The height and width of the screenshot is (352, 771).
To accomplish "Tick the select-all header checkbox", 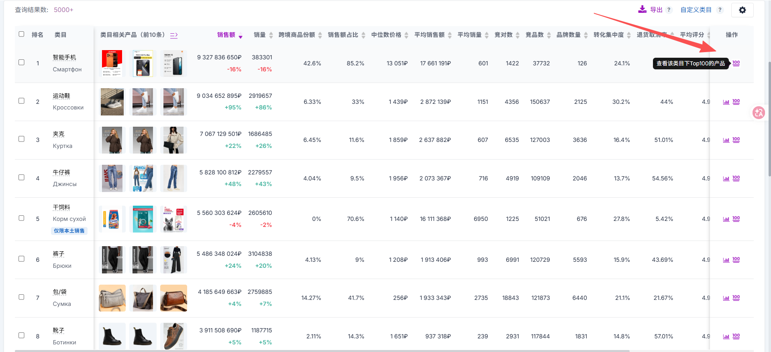I will [x=22, y=34].
